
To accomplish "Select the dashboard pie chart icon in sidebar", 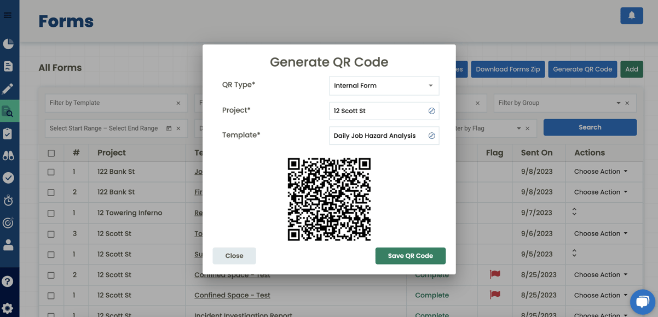I will point(9,44).
